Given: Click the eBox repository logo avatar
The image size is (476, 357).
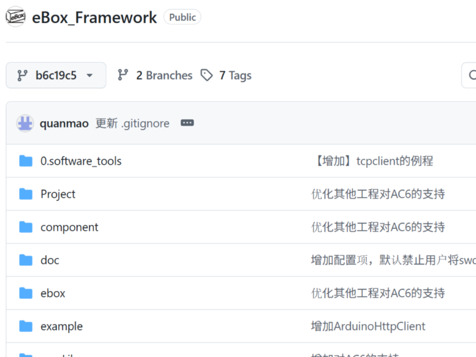Looking at the screenshot, I should 16,17.
